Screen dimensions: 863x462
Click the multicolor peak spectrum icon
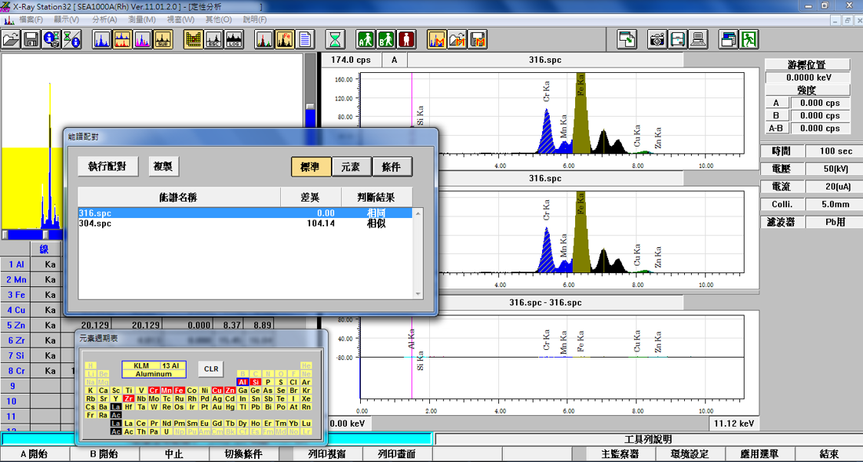tap(264, 40)
